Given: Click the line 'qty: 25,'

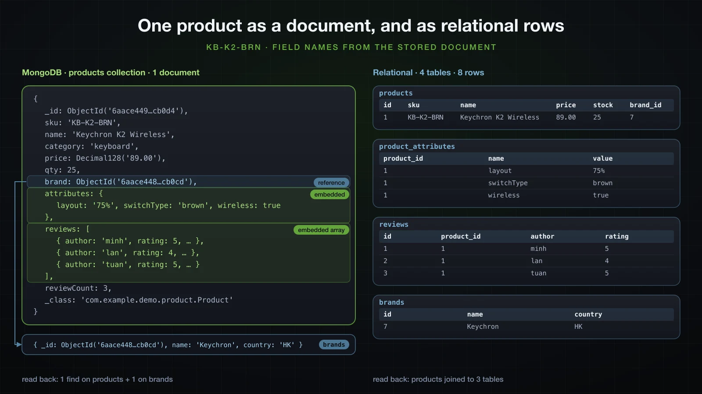Looking at the screenshot, I should pos(62,170).
